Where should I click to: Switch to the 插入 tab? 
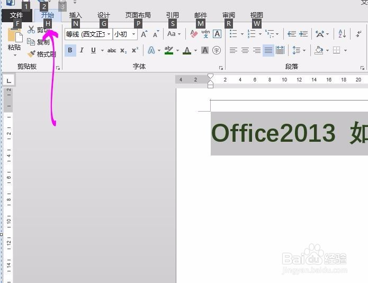[x=76, y=15]
